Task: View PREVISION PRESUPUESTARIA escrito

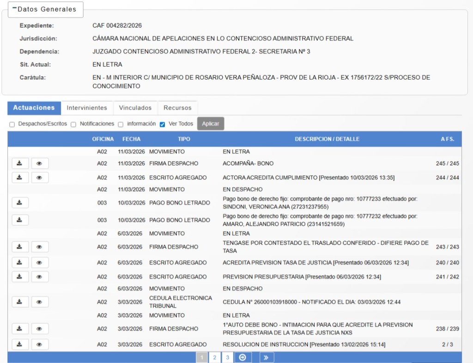Action: tap(40, 277)
